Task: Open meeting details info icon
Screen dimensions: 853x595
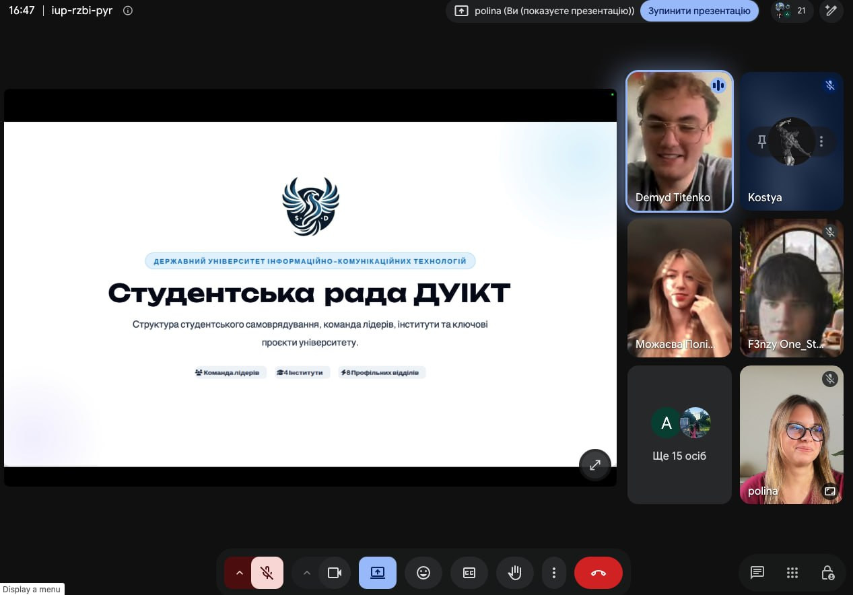Action: 128,11
